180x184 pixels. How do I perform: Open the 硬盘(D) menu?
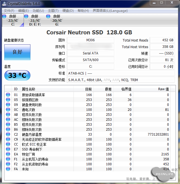[x=68, y=11]
